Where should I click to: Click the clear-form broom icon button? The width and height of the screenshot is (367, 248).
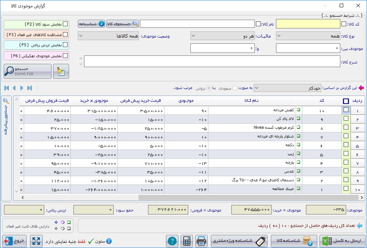pos(61,71)
